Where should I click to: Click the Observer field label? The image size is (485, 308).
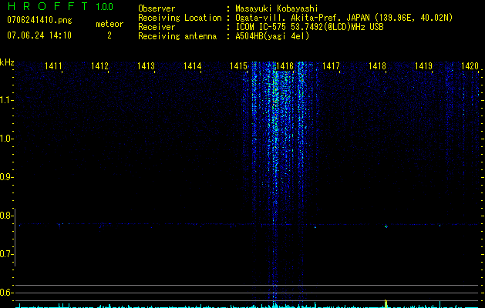[x=157, y=8]
